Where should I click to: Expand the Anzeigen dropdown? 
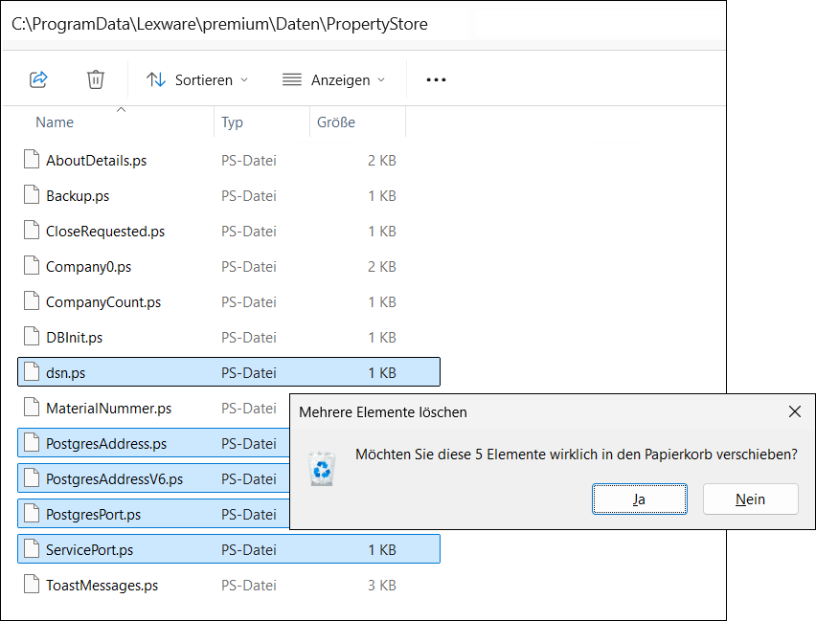(x=333, y=80)
